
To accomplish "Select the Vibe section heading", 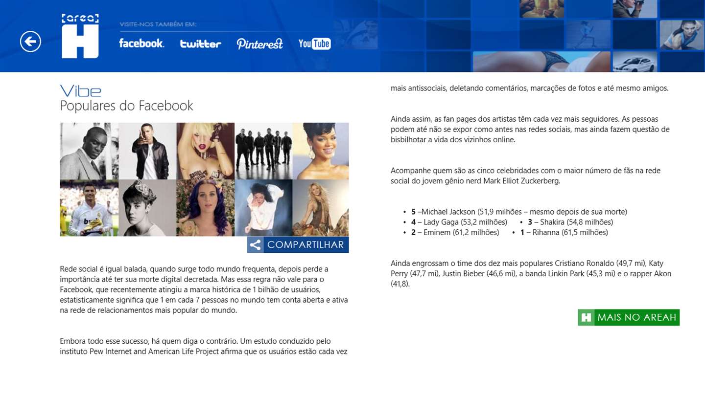I will pyautogui.click(x=80, y=91).
